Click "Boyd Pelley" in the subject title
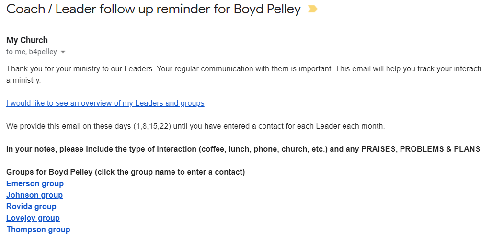Screen dimensions: 481x237 pyautogui.click(x=267, y=9)
